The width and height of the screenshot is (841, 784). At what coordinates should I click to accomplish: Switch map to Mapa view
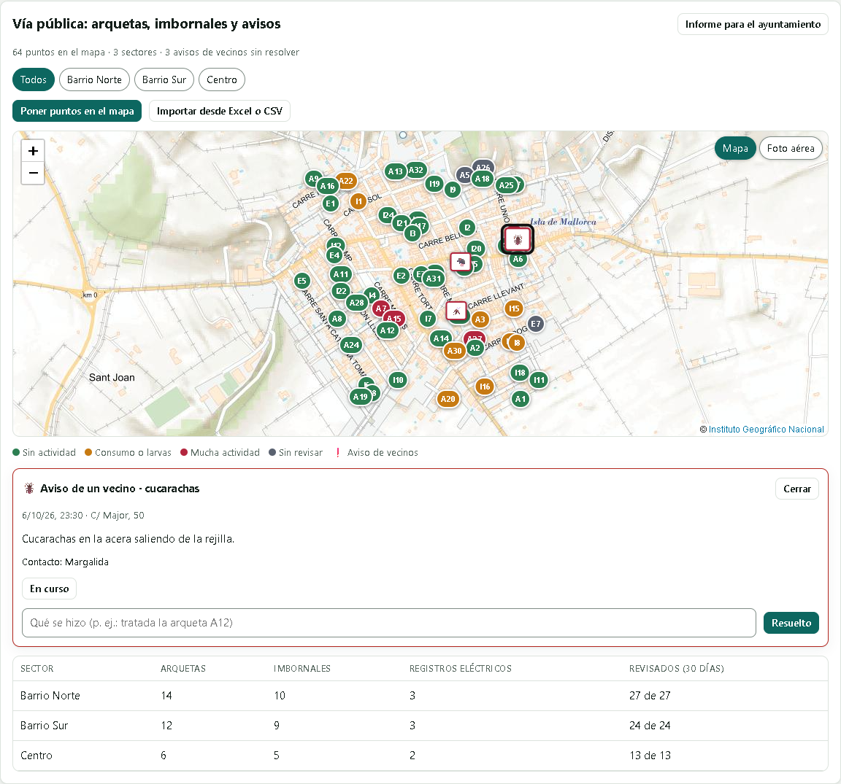pyautogui.click(x=735, y=149)
